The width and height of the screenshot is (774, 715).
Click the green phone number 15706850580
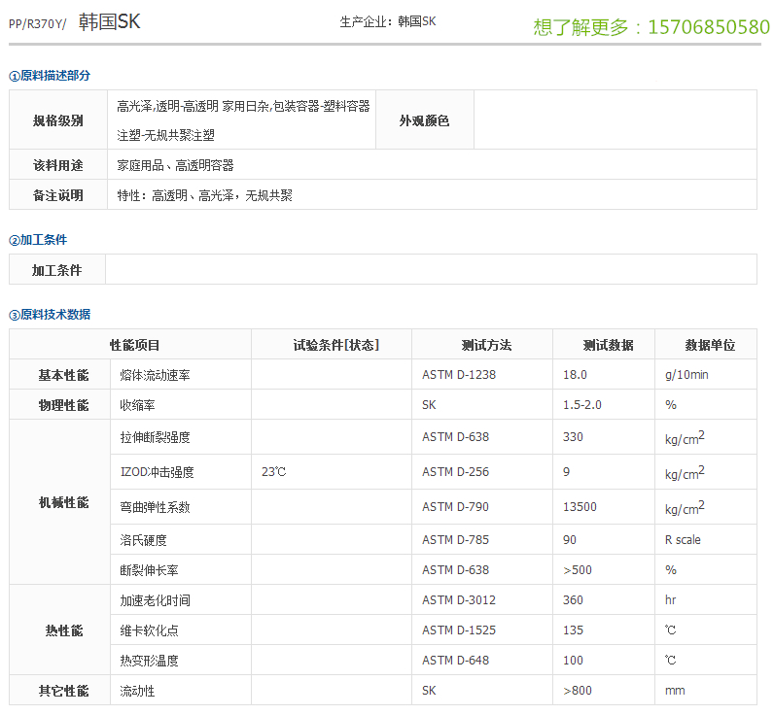[709, 27]
